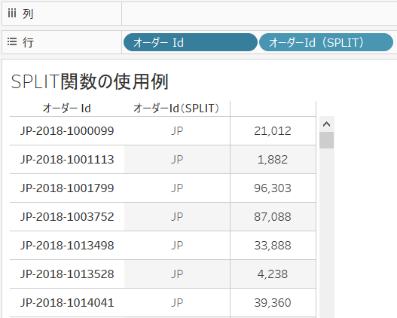Screen dimensions: 397x318
Task: Click the JP cell in JP-2018-1003752 row
Action: [177, 217]
